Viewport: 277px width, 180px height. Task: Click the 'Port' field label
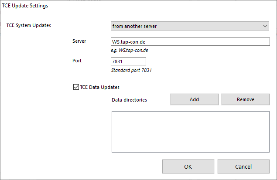pyautogui.click(x=77, y=61)
